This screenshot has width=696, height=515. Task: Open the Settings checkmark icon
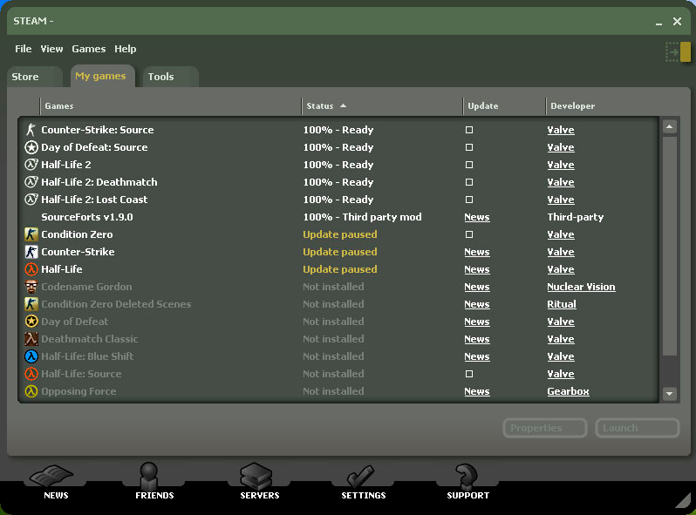(363, 478)
